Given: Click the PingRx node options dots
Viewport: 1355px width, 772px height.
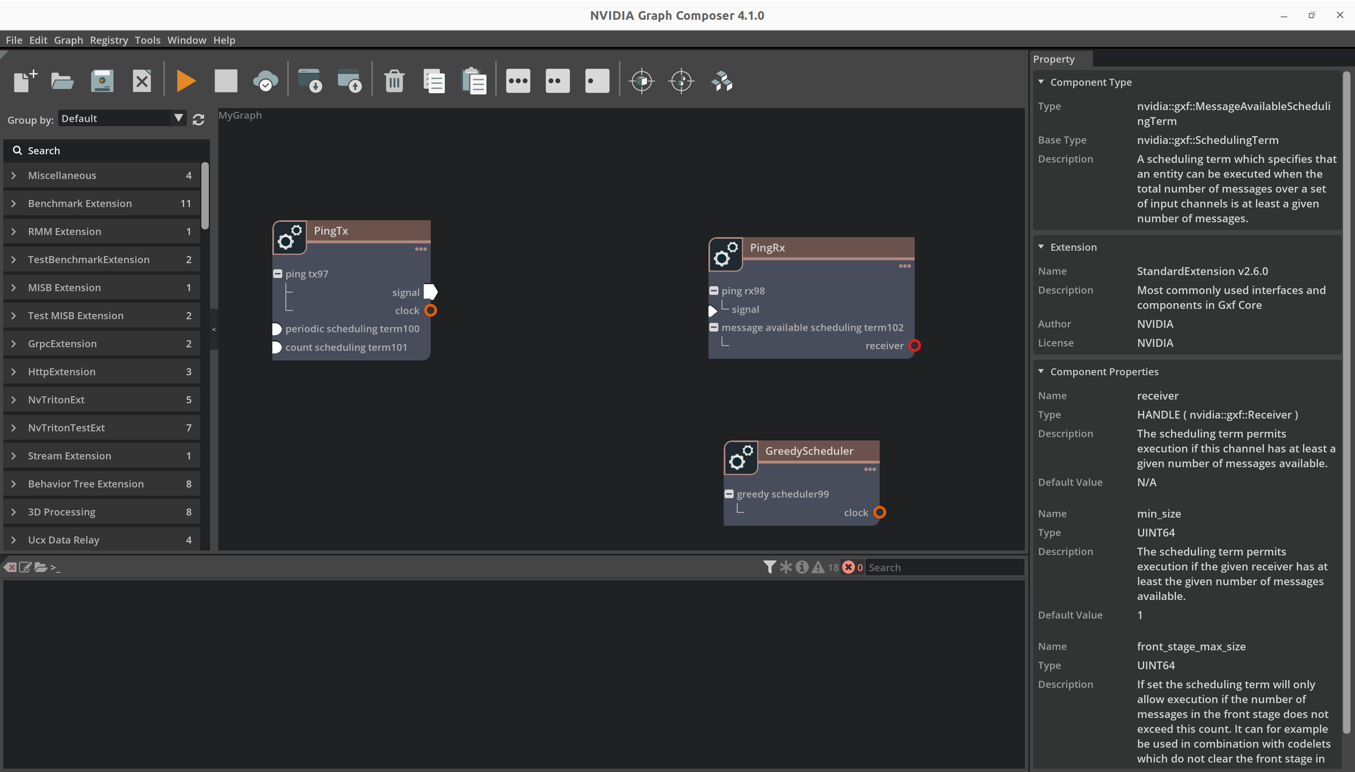Looking at the screenshot, I should (905, 266).
